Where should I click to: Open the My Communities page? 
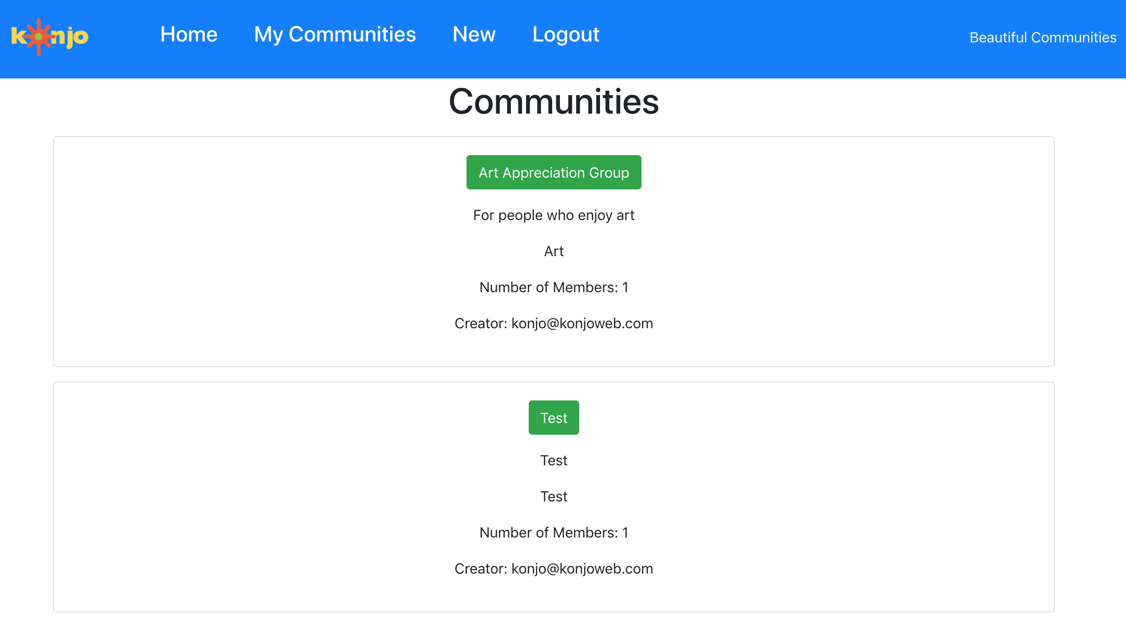335,34
